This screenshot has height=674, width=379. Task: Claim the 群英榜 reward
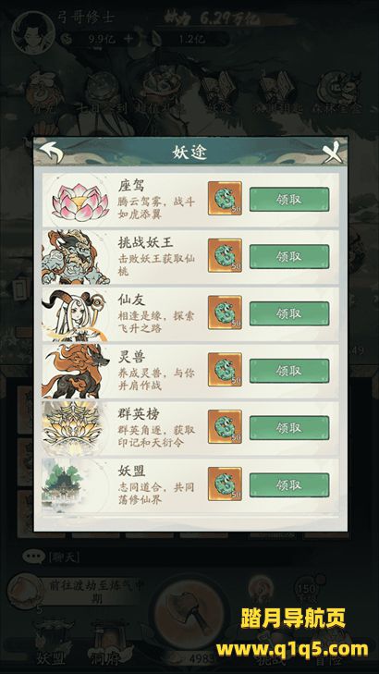289,428
